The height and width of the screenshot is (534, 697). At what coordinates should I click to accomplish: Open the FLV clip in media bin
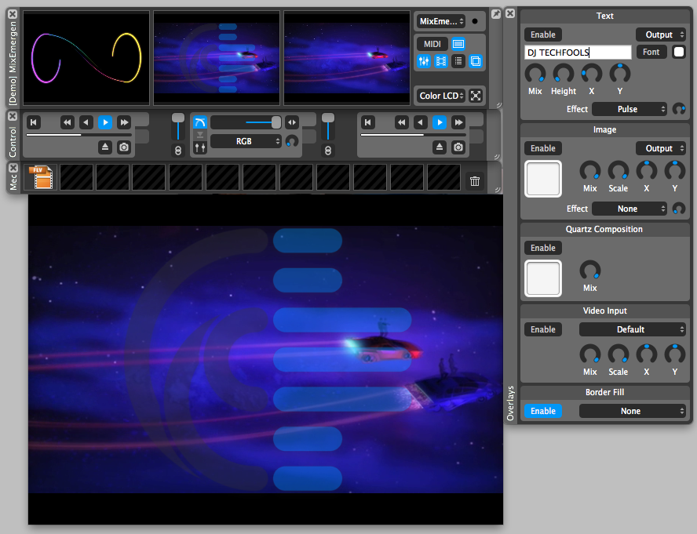point(41,177)
